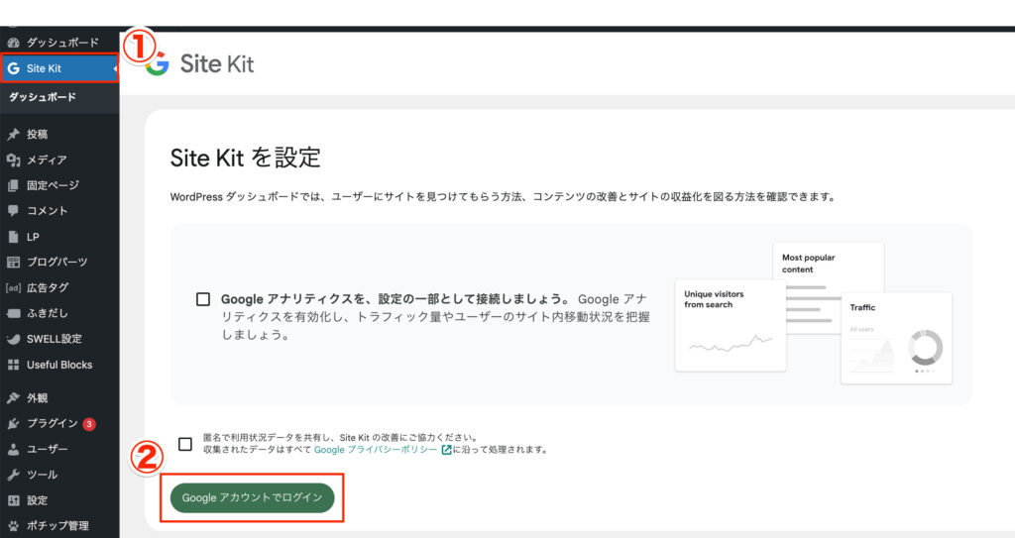Click the red 3 badge on プラグイン

click(x=89, y=424)
